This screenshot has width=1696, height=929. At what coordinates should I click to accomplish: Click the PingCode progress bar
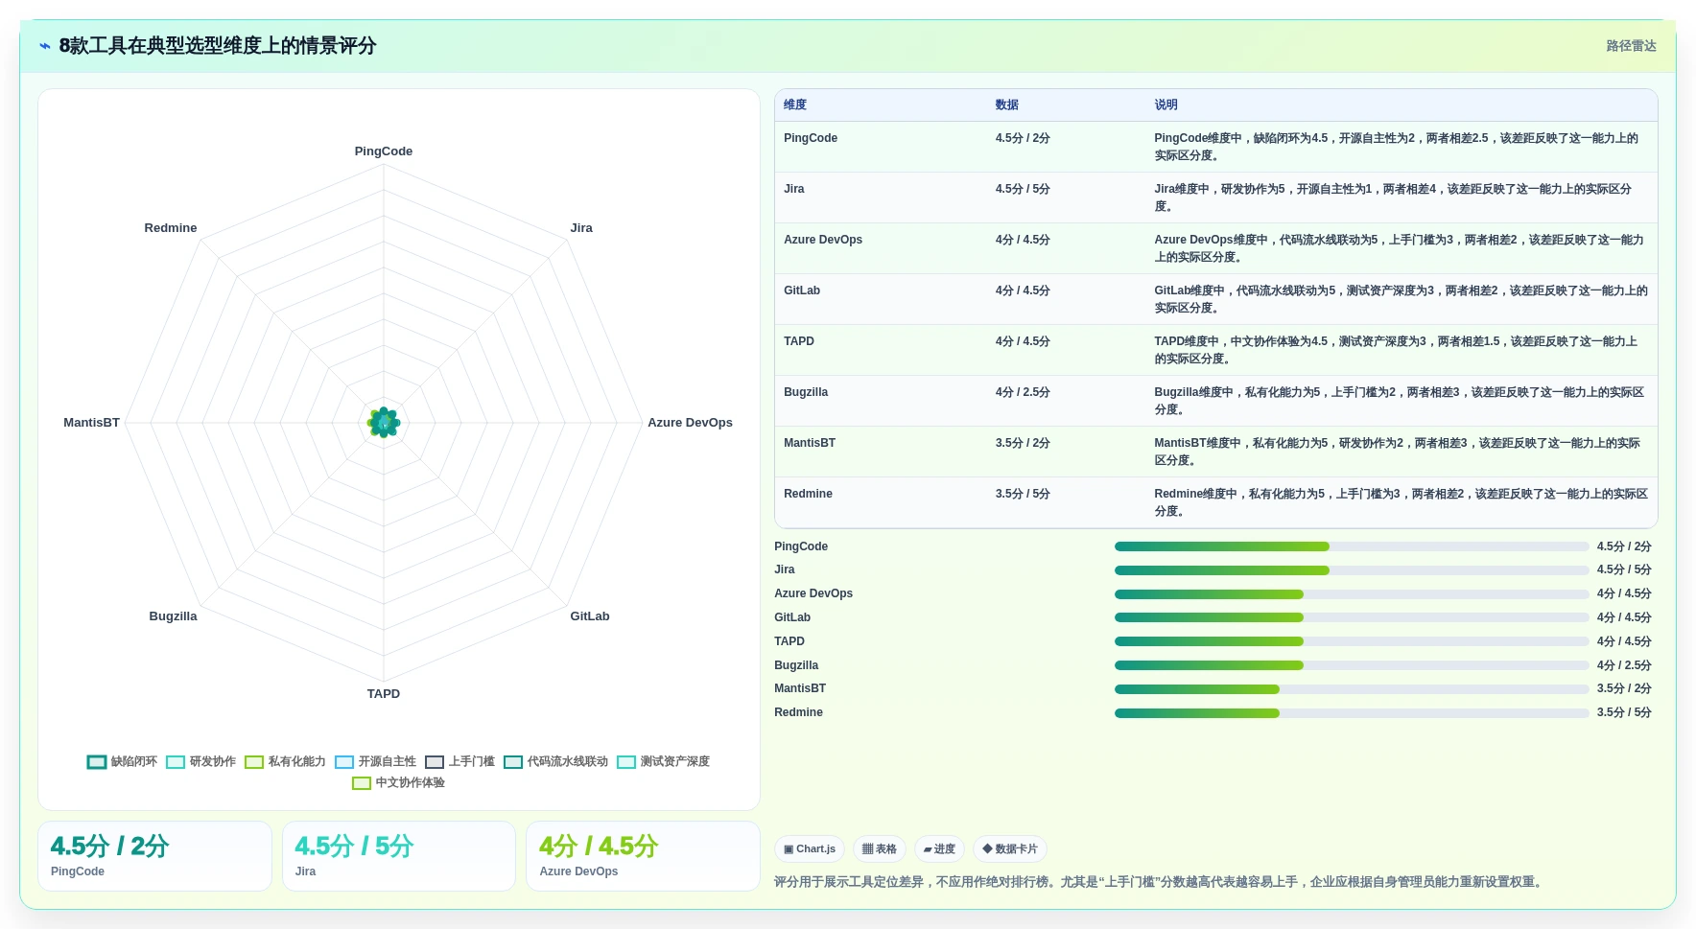1352,546
